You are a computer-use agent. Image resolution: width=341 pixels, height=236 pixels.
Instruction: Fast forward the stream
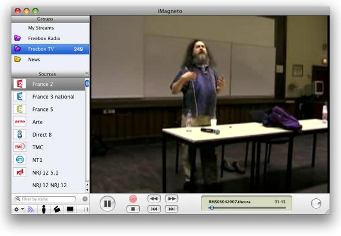click(x=172, y=198)
